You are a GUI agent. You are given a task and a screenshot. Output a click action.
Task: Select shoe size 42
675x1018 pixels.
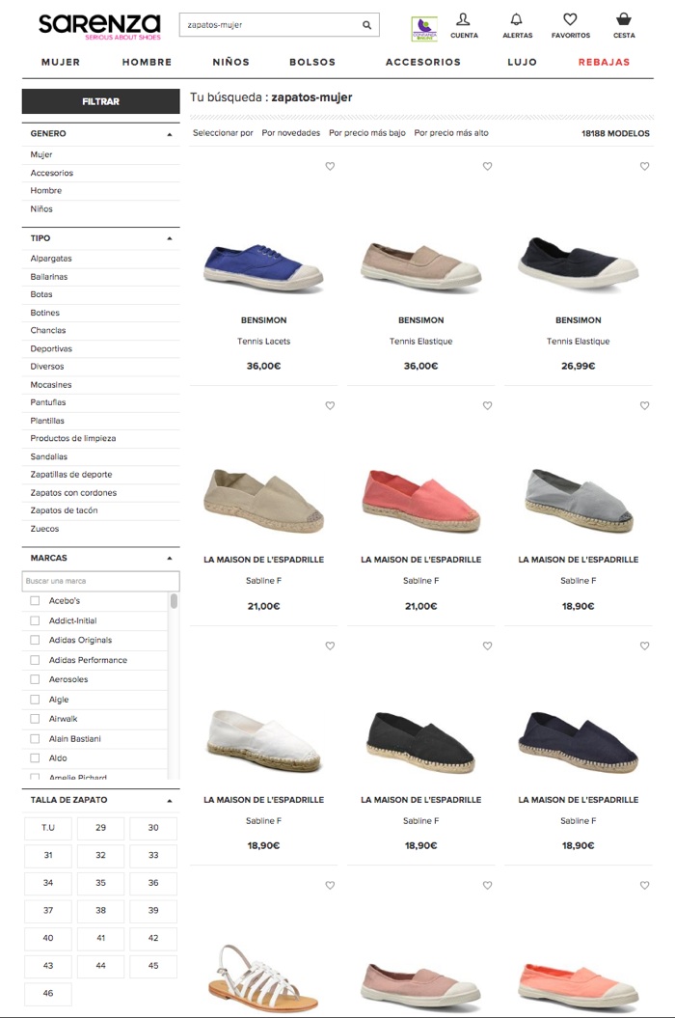(153, 938)
